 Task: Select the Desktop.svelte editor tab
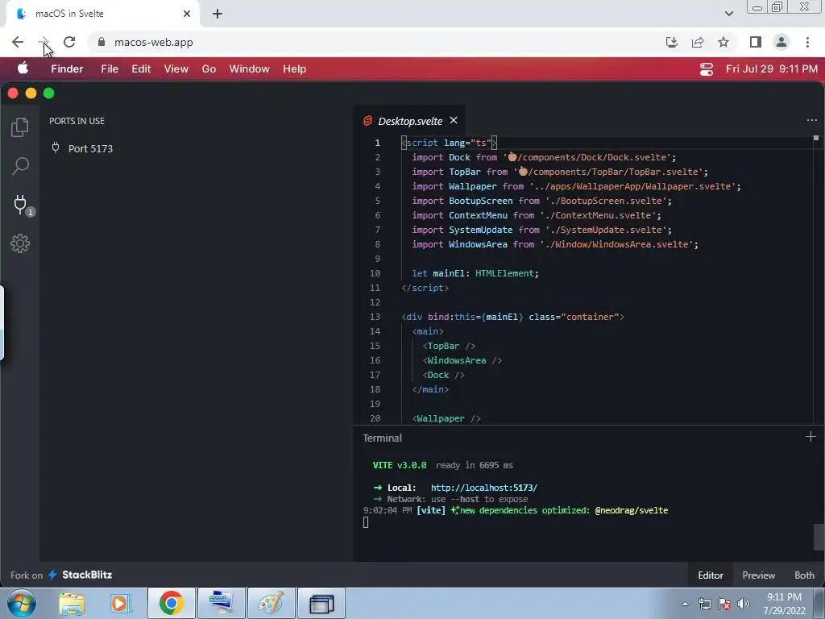pyautogui.click(x=410, y=121)
